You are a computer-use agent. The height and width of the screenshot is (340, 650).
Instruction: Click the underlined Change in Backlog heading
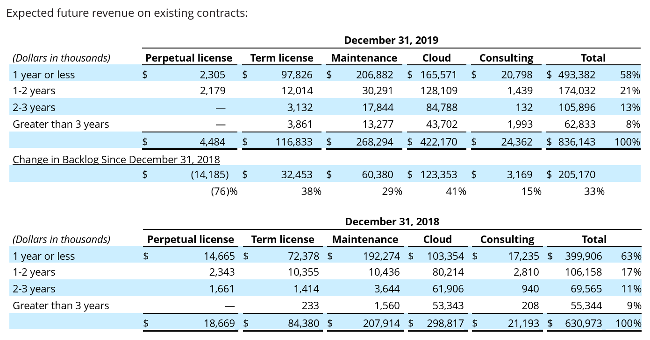116,160
